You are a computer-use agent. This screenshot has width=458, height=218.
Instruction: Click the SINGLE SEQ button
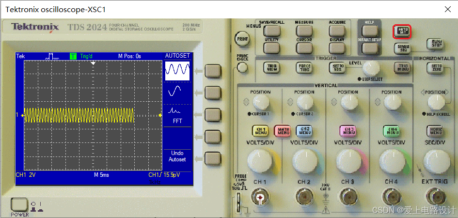pos(403,47)
